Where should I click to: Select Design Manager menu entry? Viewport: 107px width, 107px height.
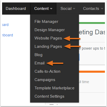click(50, 30)
